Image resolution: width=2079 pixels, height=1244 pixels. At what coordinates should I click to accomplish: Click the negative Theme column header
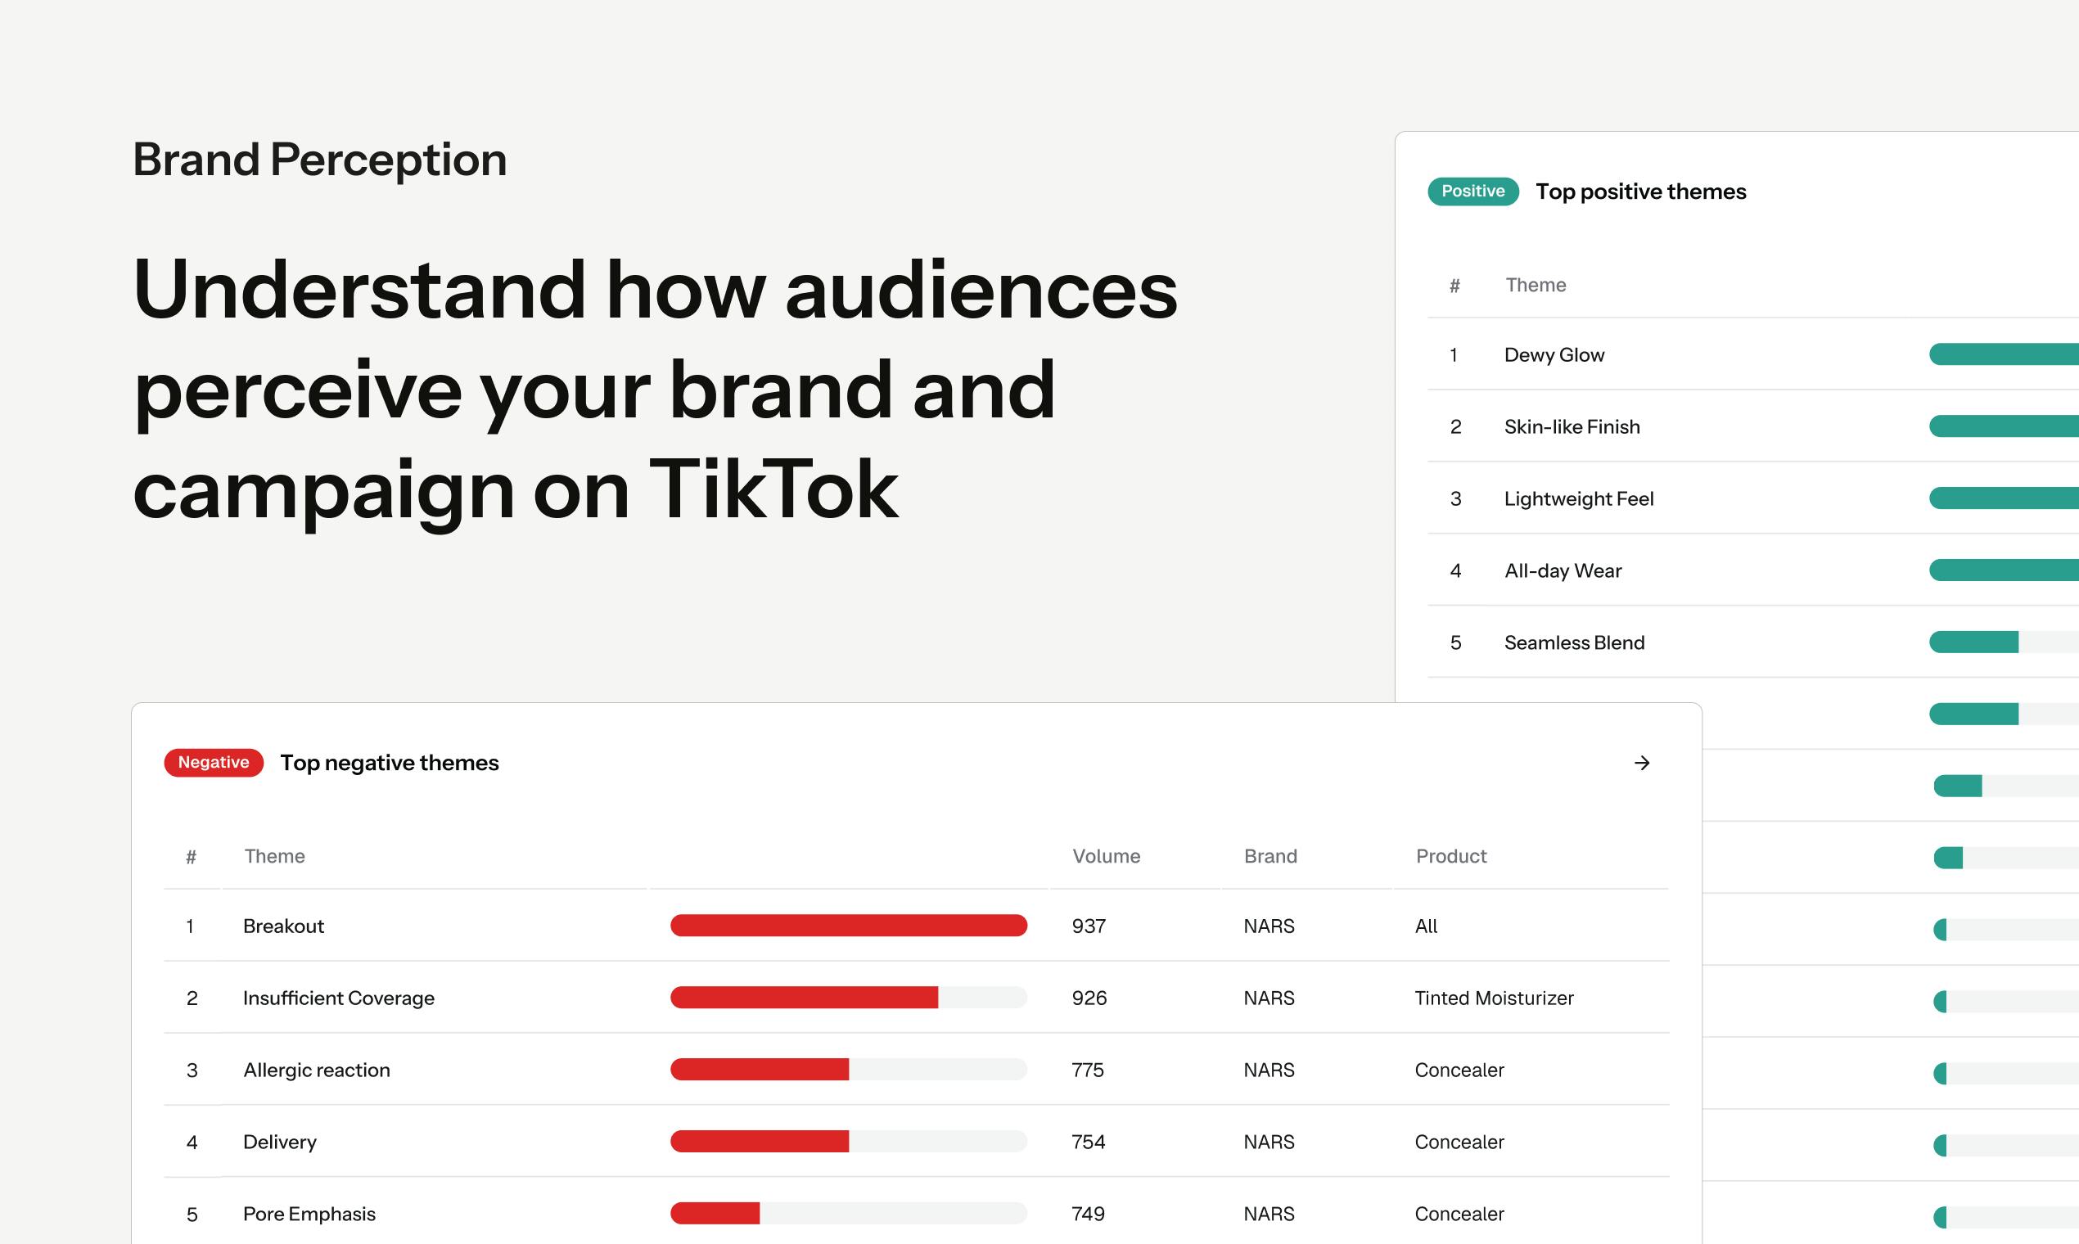(274, 856)
